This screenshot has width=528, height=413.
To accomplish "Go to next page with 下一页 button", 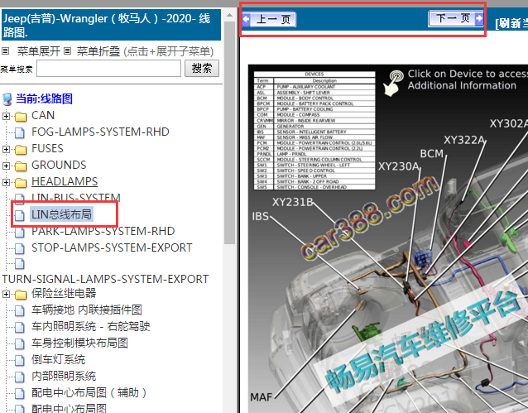I will (456, 18).
